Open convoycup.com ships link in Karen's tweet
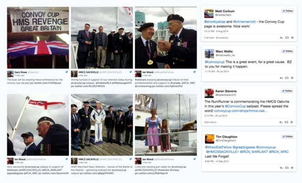The height and width of the screenshot is (183, 302). 241,111
